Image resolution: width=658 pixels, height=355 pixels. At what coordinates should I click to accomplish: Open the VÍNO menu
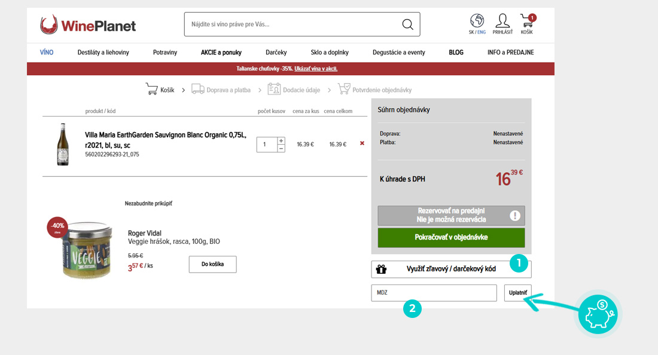click(47, 53)
